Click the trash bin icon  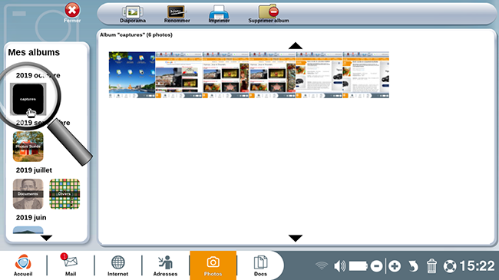coord(431,266)
